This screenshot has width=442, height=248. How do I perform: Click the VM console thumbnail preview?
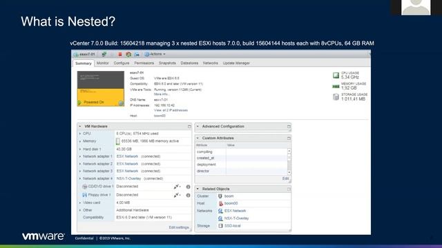(101, 89)
